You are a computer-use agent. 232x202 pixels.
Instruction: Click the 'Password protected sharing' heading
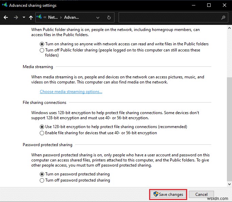click(x=48, y=145)
